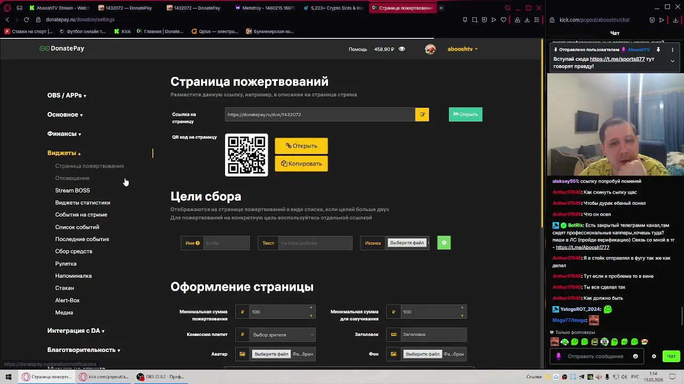The height and width of the screenshot is (384, 684).
Task: Click the goal Текст input field
Action: [315, 243]
